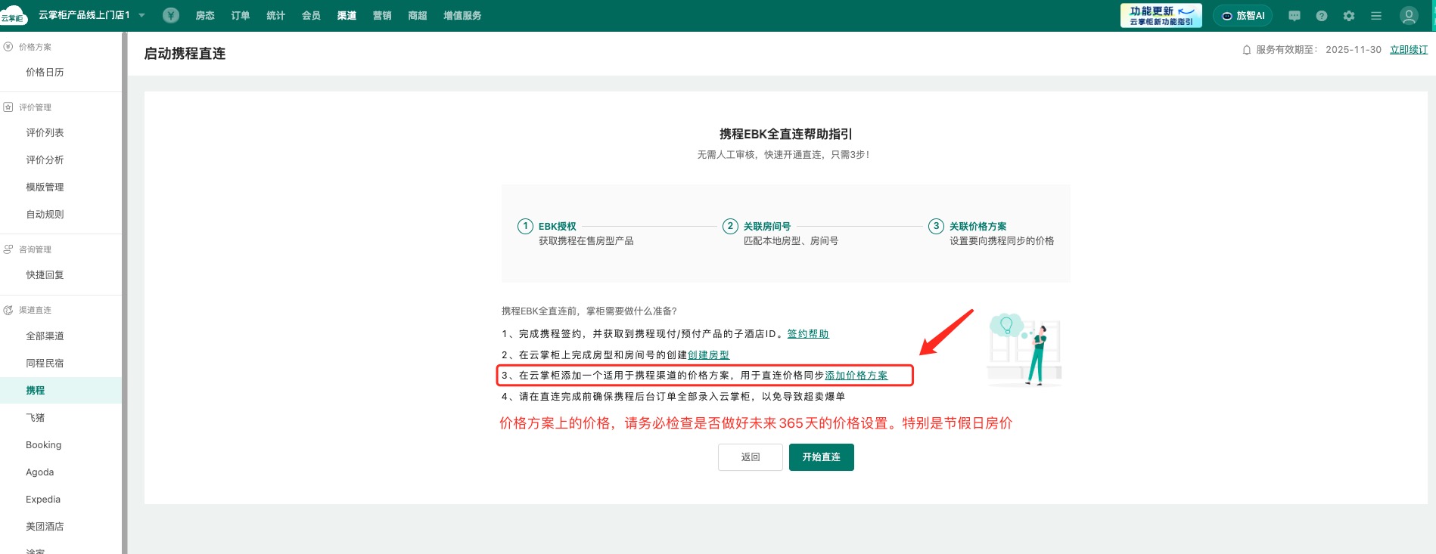Open Booking channel in the sidebar

coord(43,445)
